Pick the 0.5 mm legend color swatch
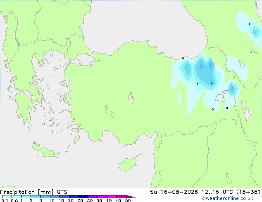This screenshot has height=202, width=262. pos(17,197)
